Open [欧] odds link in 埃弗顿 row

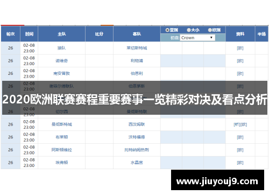click(x=240, y=163)
